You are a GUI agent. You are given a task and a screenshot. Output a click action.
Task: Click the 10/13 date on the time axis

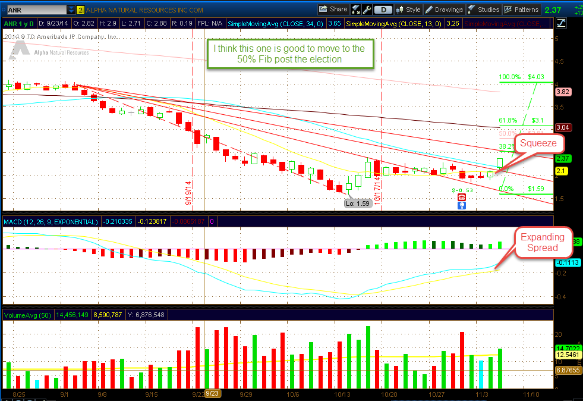(x=342, y=394)
